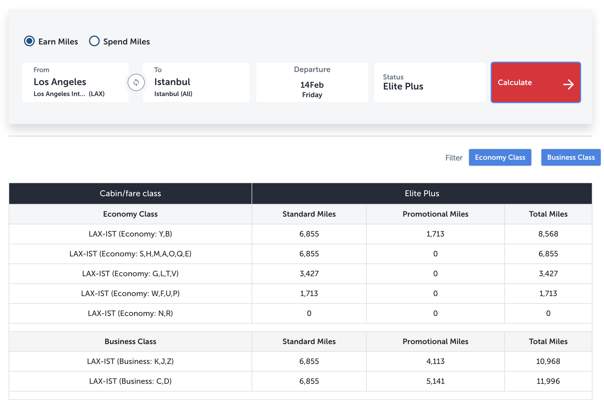The height and width of the screenshot is (409, 604).
Task: Open the Departure date picker
Action: click(312, 82)
